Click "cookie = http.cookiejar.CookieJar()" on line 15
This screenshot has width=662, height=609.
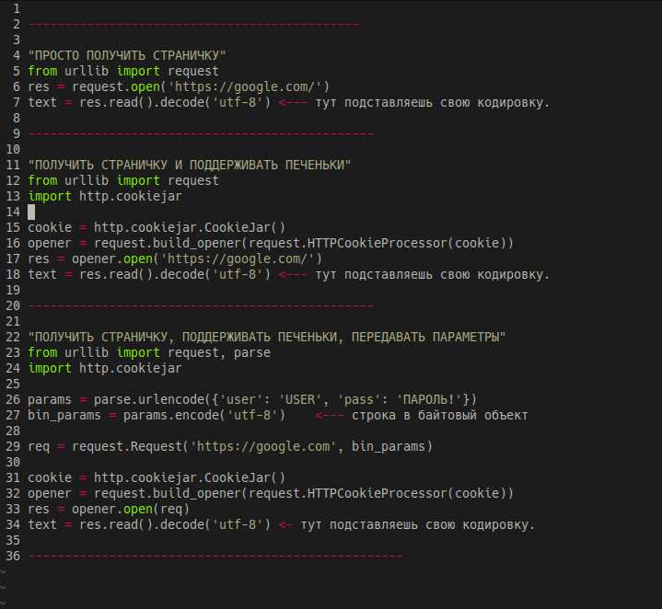click(x=157, y=227)
